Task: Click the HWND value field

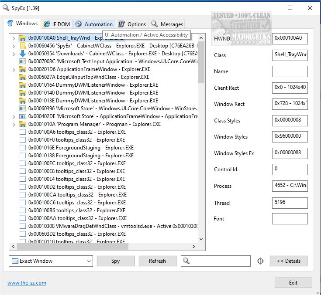Action: (290, 38)
